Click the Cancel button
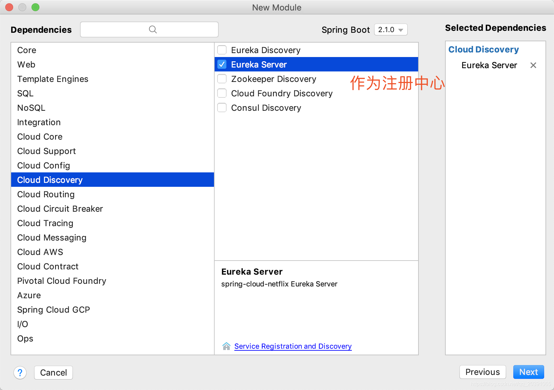 coord(53,373)
